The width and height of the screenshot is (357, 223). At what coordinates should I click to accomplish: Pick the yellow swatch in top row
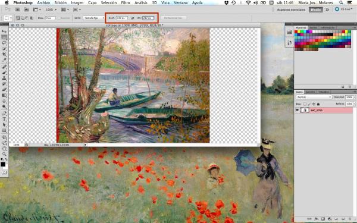299,32
